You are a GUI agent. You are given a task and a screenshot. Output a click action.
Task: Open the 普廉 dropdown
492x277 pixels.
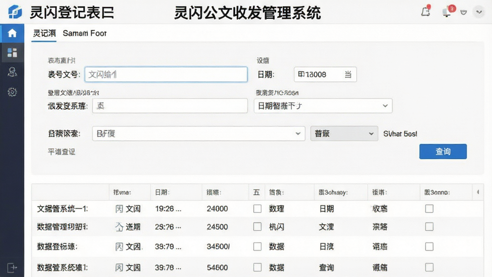pos(344,134)
